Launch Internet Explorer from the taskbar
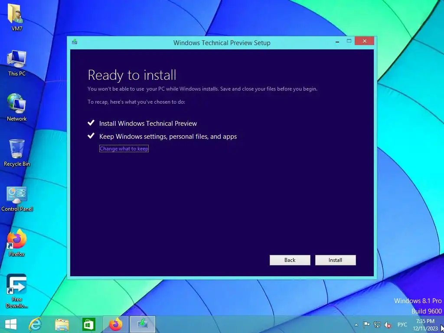 tap(35, 324)
